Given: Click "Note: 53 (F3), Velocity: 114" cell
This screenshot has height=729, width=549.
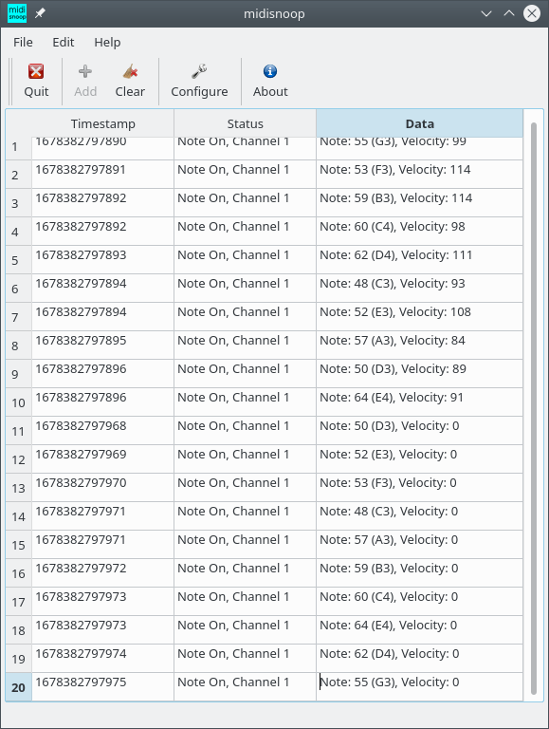Looking at the screenshot, I should pyautogui.click(x=419, y=175).
